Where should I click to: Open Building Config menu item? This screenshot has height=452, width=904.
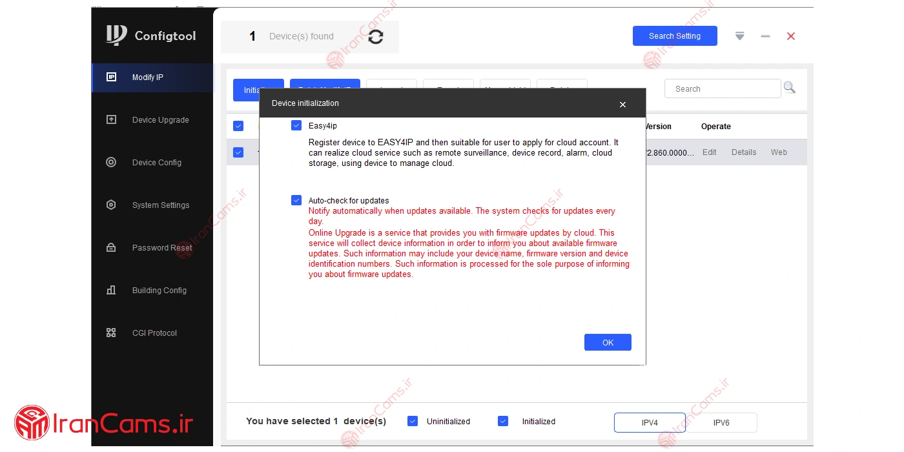152,291
